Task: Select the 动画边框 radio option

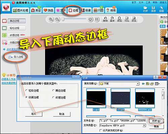Action: click(26, 97)
